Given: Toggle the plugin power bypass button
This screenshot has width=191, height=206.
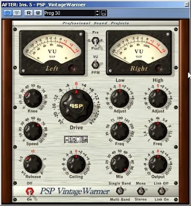Looking at the screenshot, I should pyautogui.click(x=8, y=13).
